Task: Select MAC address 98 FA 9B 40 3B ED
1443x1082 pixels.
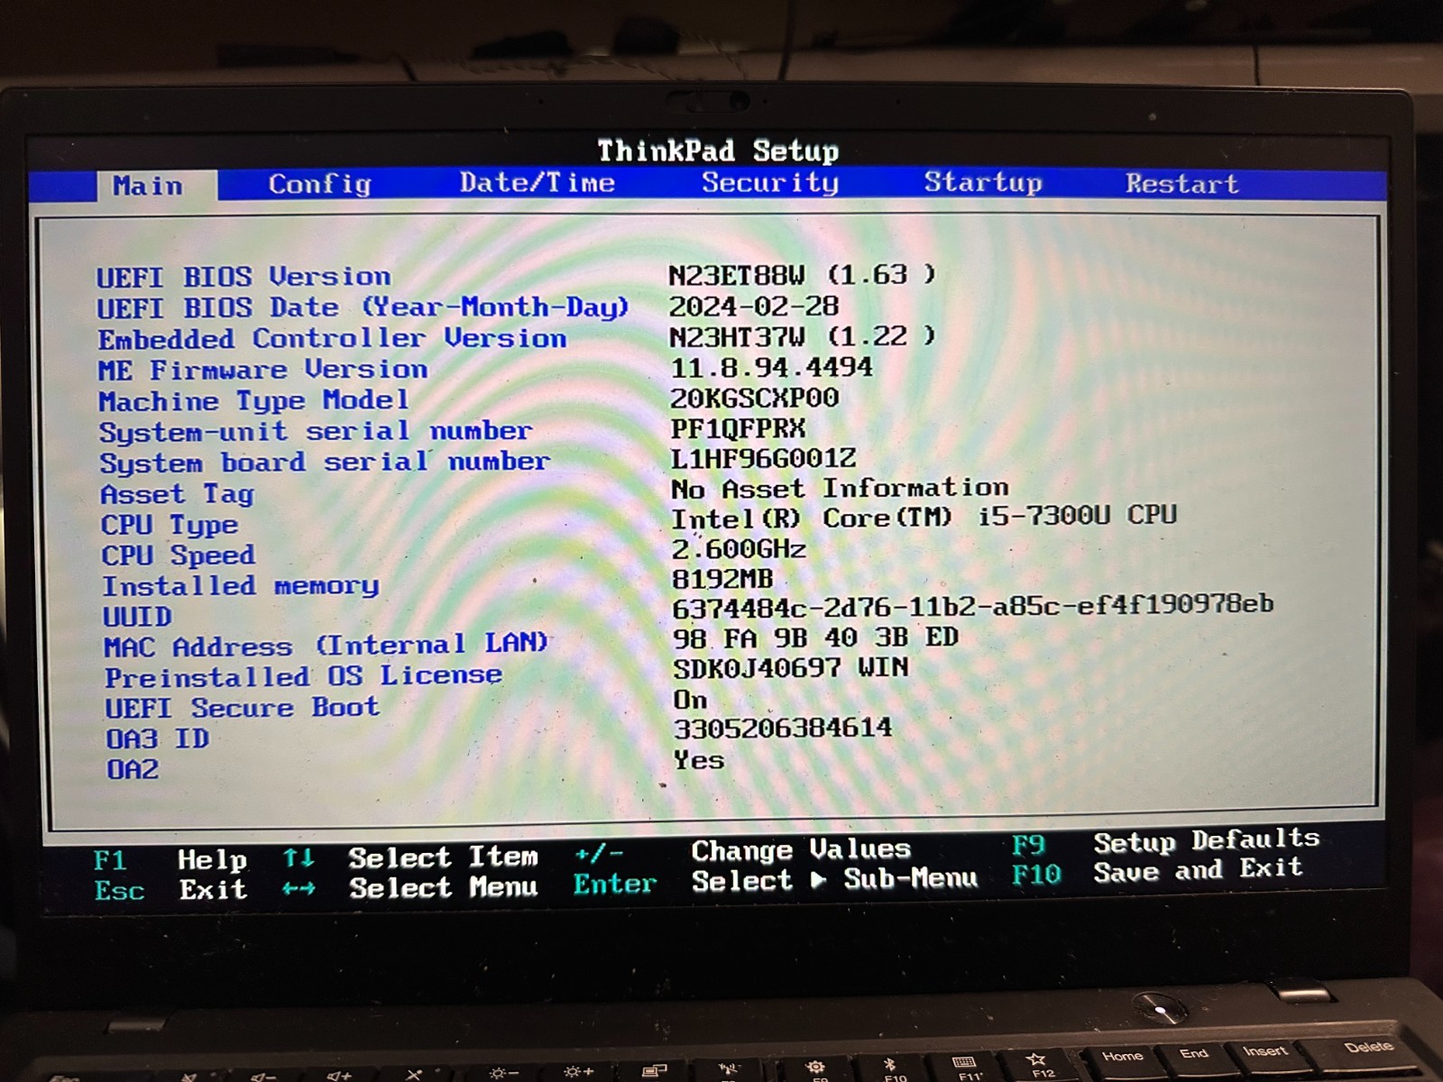Action: click(815, 638)
